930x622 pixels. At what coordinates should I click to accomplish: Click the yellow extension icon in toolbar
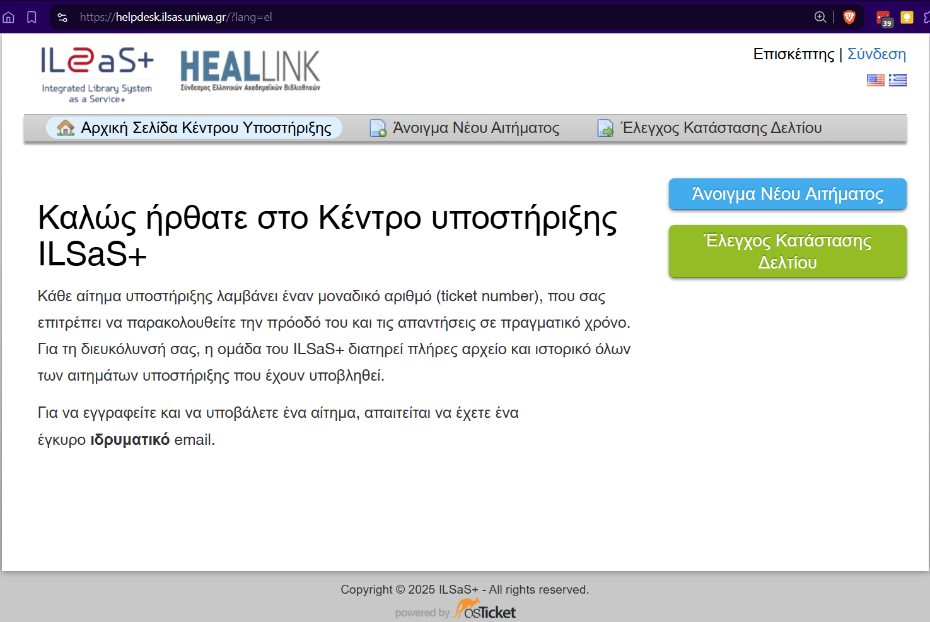coord(907,17)
